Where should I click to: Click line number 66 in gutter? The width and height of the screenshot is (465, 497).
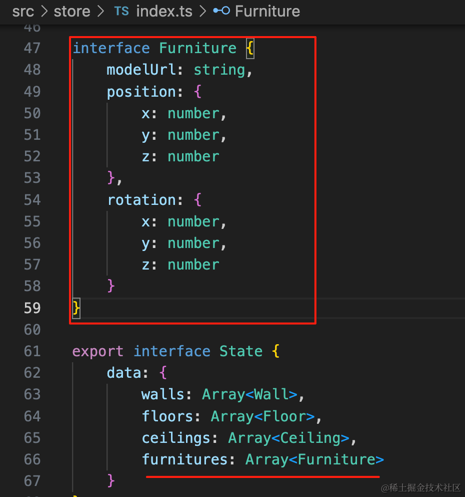coord(32,459)
